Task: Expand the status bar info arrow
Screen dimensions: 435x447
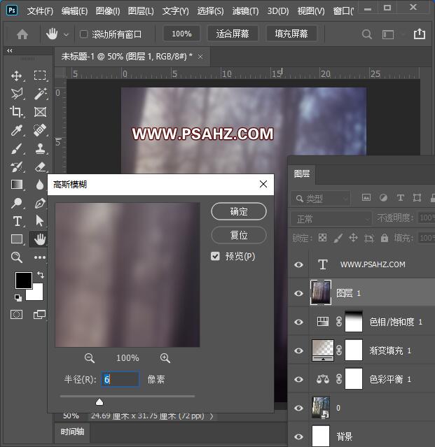Action: click(x=212, y=416)
